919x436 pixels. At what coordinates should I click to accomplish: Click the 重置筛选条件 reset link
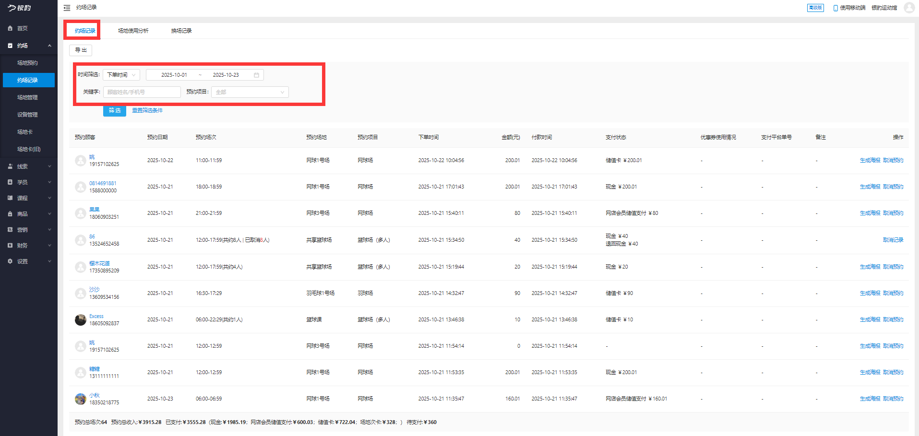pos(147,110)
